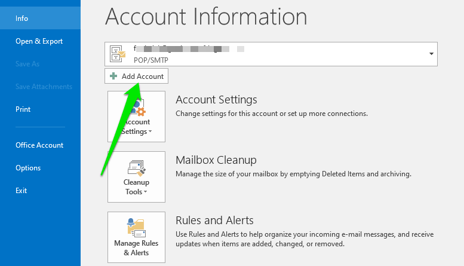Open Cleanup Tools dropdown button
This screenshot has width=464, height=266.
[x=136, y=177]
